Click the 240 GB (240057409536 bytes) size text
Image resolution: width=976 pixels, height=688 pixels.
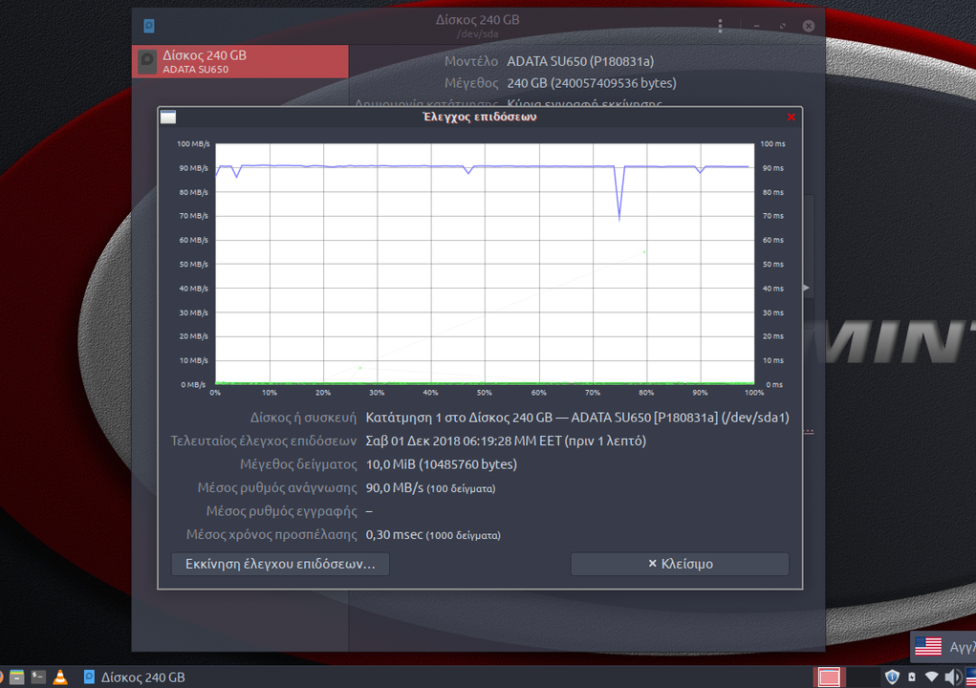592,83
